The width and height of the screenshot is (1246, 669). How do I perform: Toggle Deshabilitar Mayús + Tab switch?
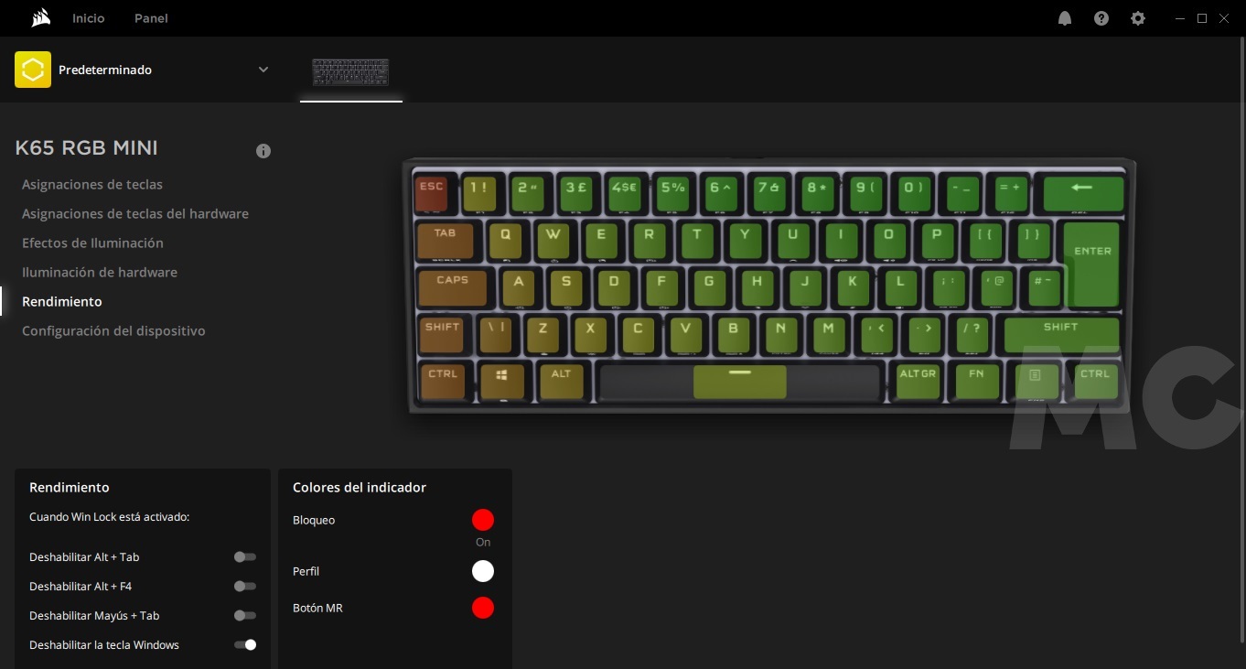point(244,615)
